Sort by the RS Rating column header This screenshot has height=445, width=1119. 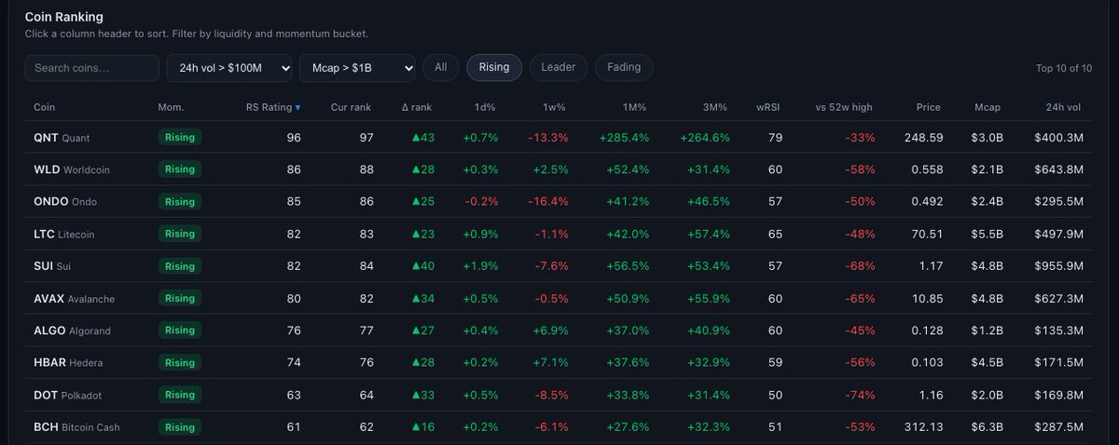tap(273, 107)
